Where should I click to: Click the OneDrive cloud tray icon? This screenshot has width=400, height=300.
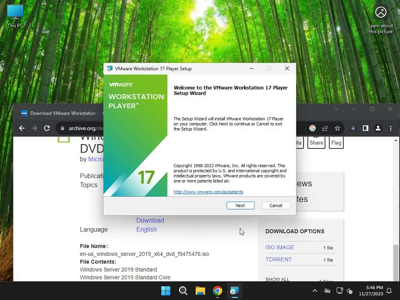click(x=327, y=291)
